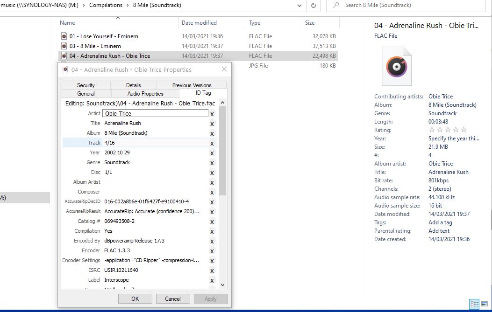This screenshot has height=312, width=492.
Task: Select the file 03 - 8 Mile - Eminem
Action: [95, 46]
